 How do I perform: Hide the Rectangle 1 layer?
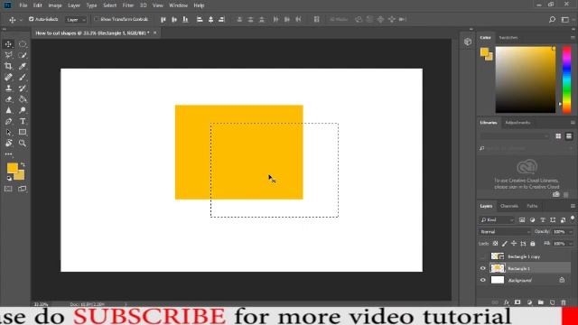[483, 269]
